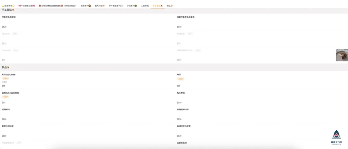Image resolution: width=348 pixels, height=149 pixels.
Task: Go to the 義大利麵 tab
Action: (x=100, y=5)
